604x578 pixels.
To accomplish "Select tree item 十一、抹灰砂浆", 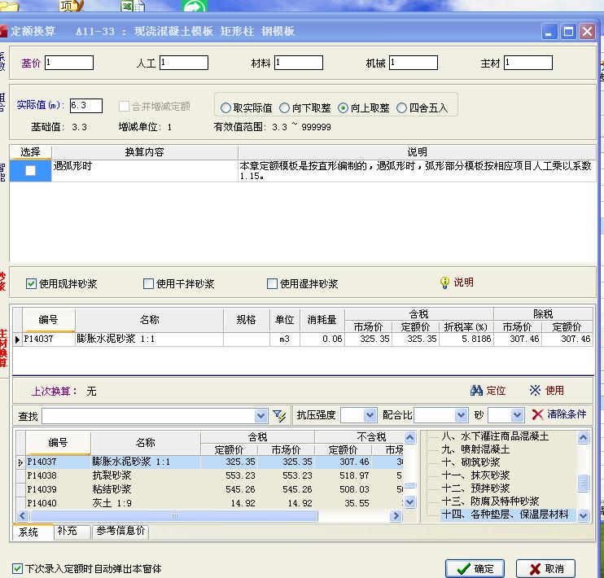I will click(475, 475).
